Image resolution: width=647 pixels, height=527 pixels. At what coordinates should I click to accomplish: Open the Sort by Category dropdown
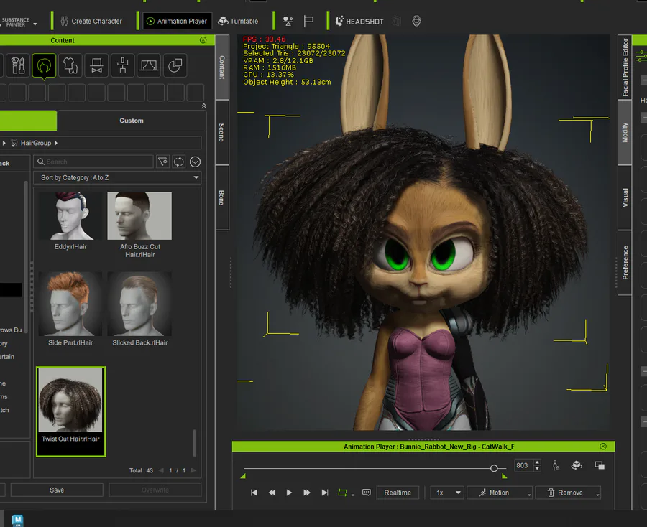pyautogui.click(x=117, y=177)
